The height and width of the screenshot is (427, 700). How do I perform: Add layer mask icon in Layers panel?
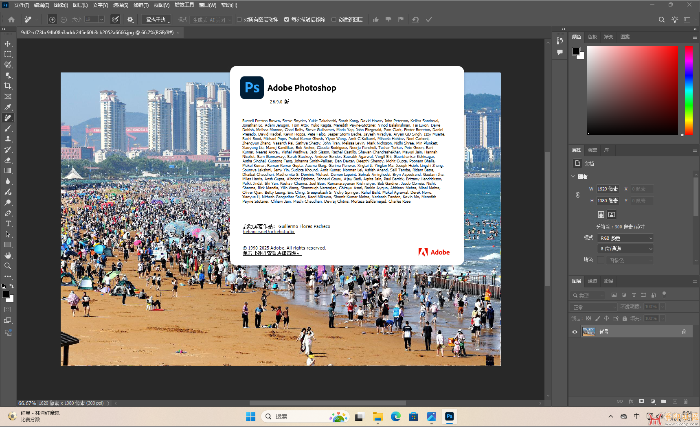click(x=642, y=401)
